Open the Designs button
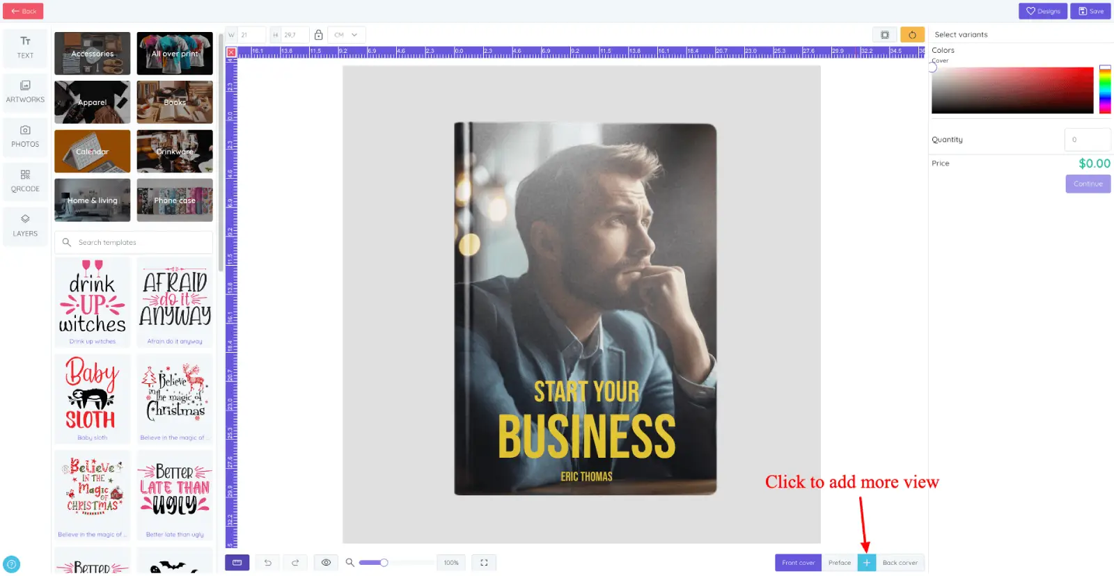The width and height of the screenshot is (1114, 576). 1042,11
